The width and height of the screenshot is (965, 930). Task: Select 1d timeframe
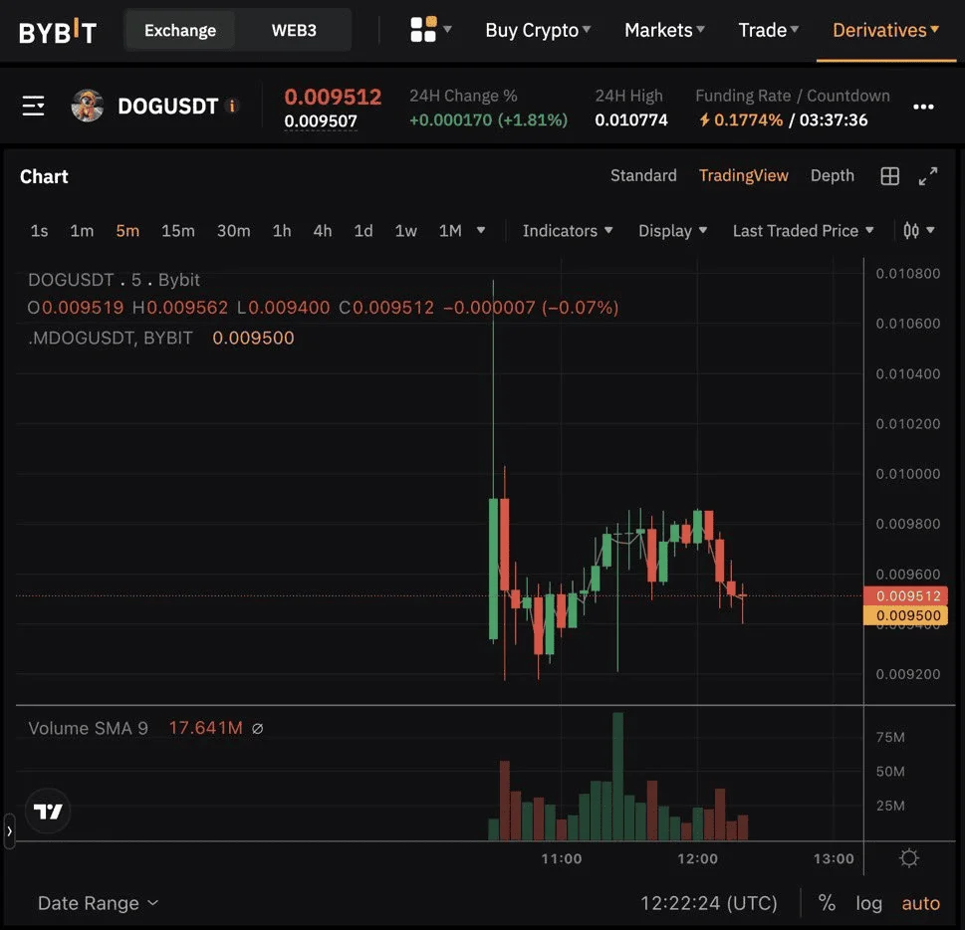(x=363, y=231)
